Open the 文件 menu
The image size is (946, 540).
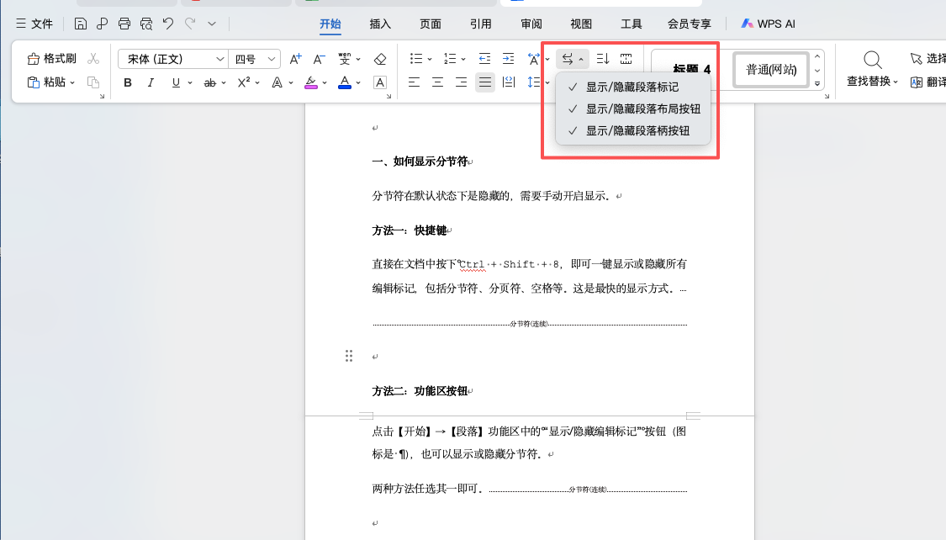[34, 24]
